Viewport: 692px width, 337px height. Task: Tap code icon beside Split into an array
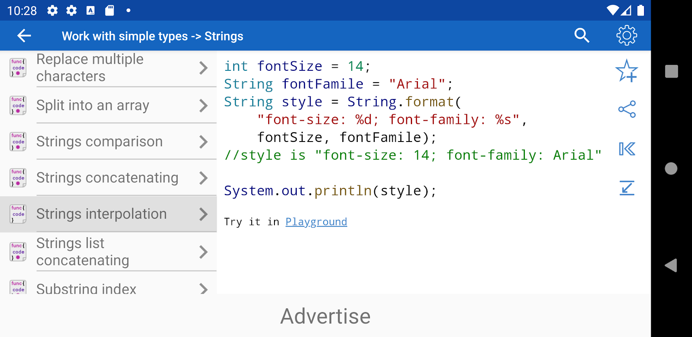tap(18, 105)
